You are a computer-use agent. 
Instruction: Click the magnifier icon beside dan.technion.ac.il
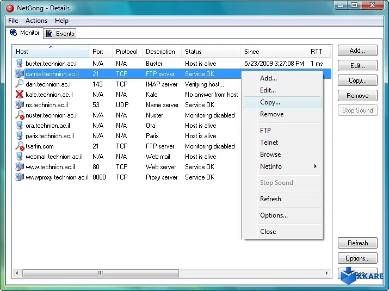[20, 84]
